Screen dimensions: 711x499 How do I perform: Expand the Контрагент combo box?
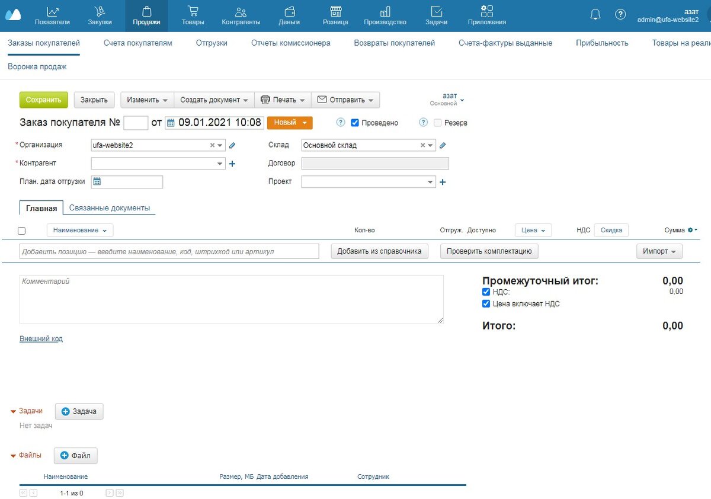pyautogui.click(x=220, y=164)
